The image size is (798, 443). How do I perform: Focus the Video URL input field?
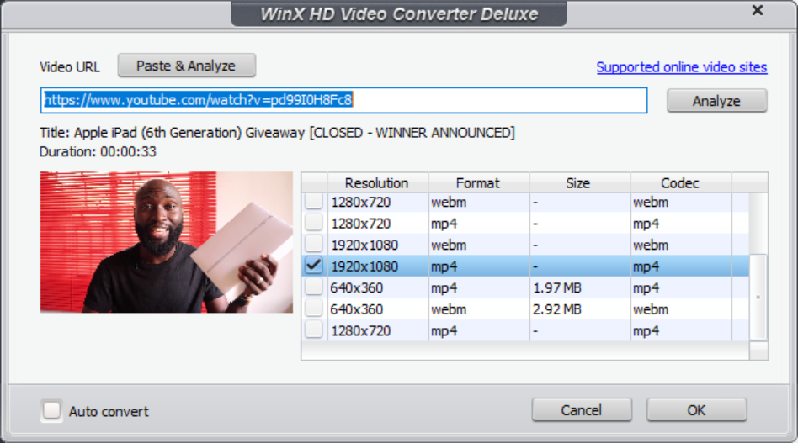[344, 100]
